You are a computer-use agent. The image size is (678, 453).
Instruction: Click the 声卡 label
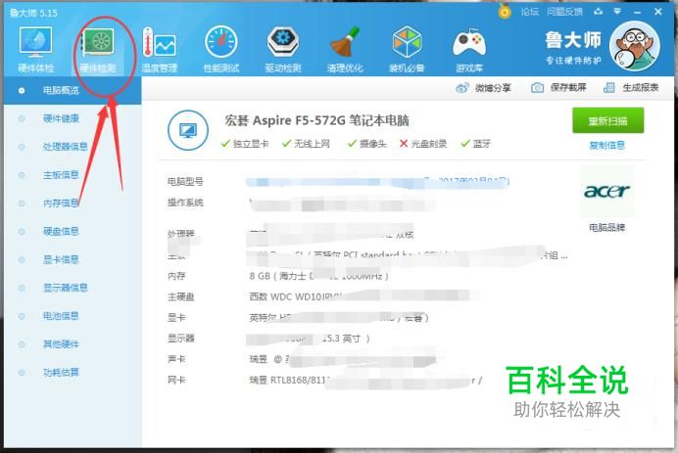click(x=176, y=359)
